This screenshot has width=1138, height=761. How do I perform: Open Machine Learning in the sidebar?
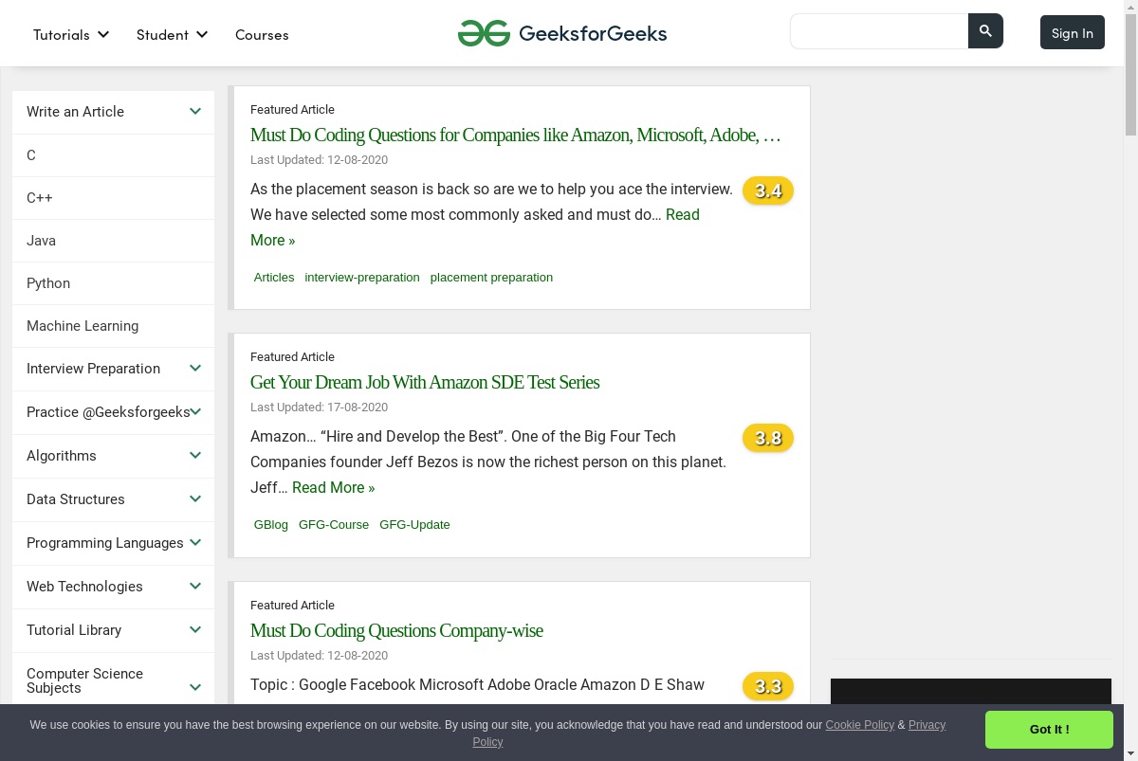[113, 326]
